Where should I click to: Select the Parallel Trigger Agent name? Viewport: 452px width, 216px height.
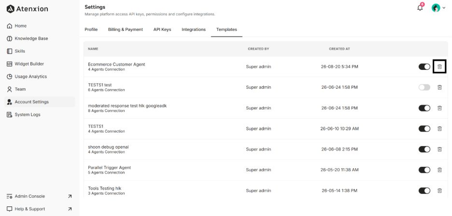pos(109,168)
